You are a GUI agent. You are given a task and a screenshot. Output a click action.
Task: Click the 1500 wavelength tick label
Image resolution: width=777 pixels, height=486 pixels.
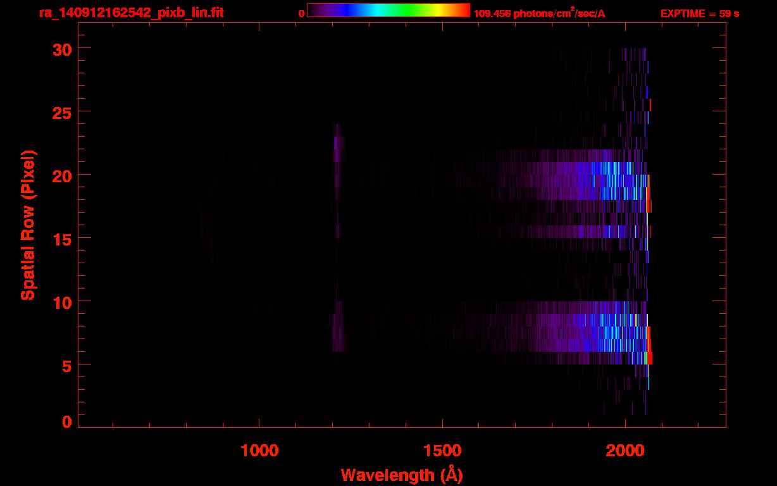pyautogui.click(x=442, y=450)
